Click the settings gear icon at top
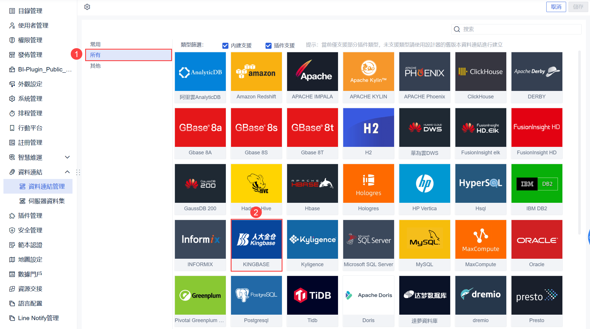590x329 pixels. click(87, 7)
